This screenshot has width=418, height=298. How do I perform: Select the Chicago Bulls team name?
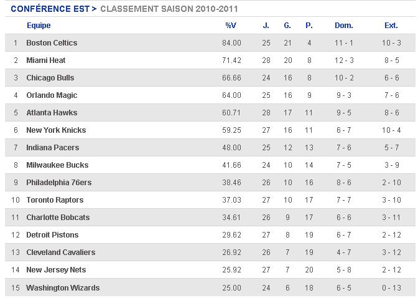click(50, 78)
